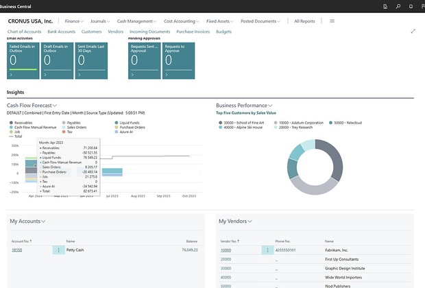Open Budgets page
Image resolution: width=425 pixels, height=288 pixels.
tap(223, 32)
